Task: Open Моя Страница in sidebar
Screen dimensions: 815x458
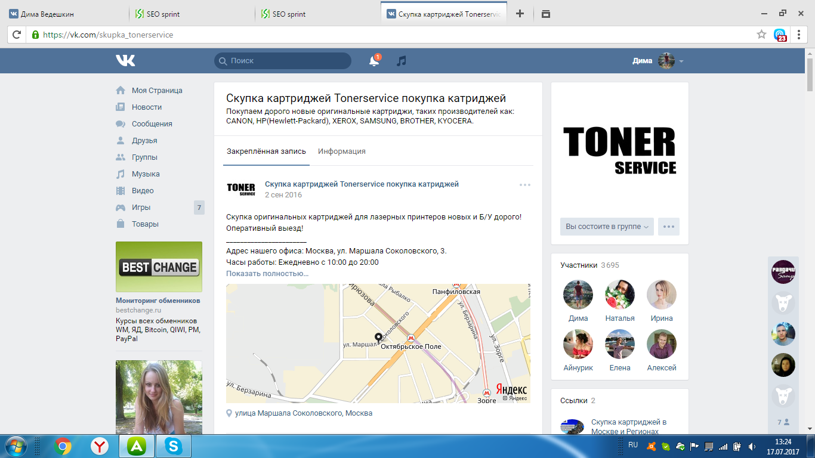Action: coord(156,91)
